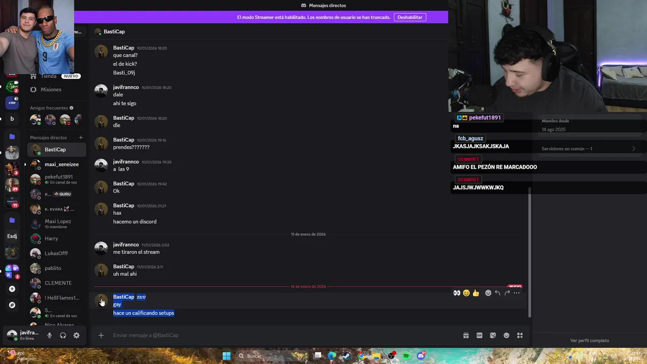React with the laughing emoji
The height and width of the screenshot is (364, 647).
pos(467,293)
